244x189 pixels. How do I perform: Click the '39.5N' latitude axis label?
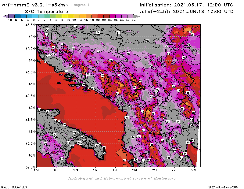[x=30, y=167]
